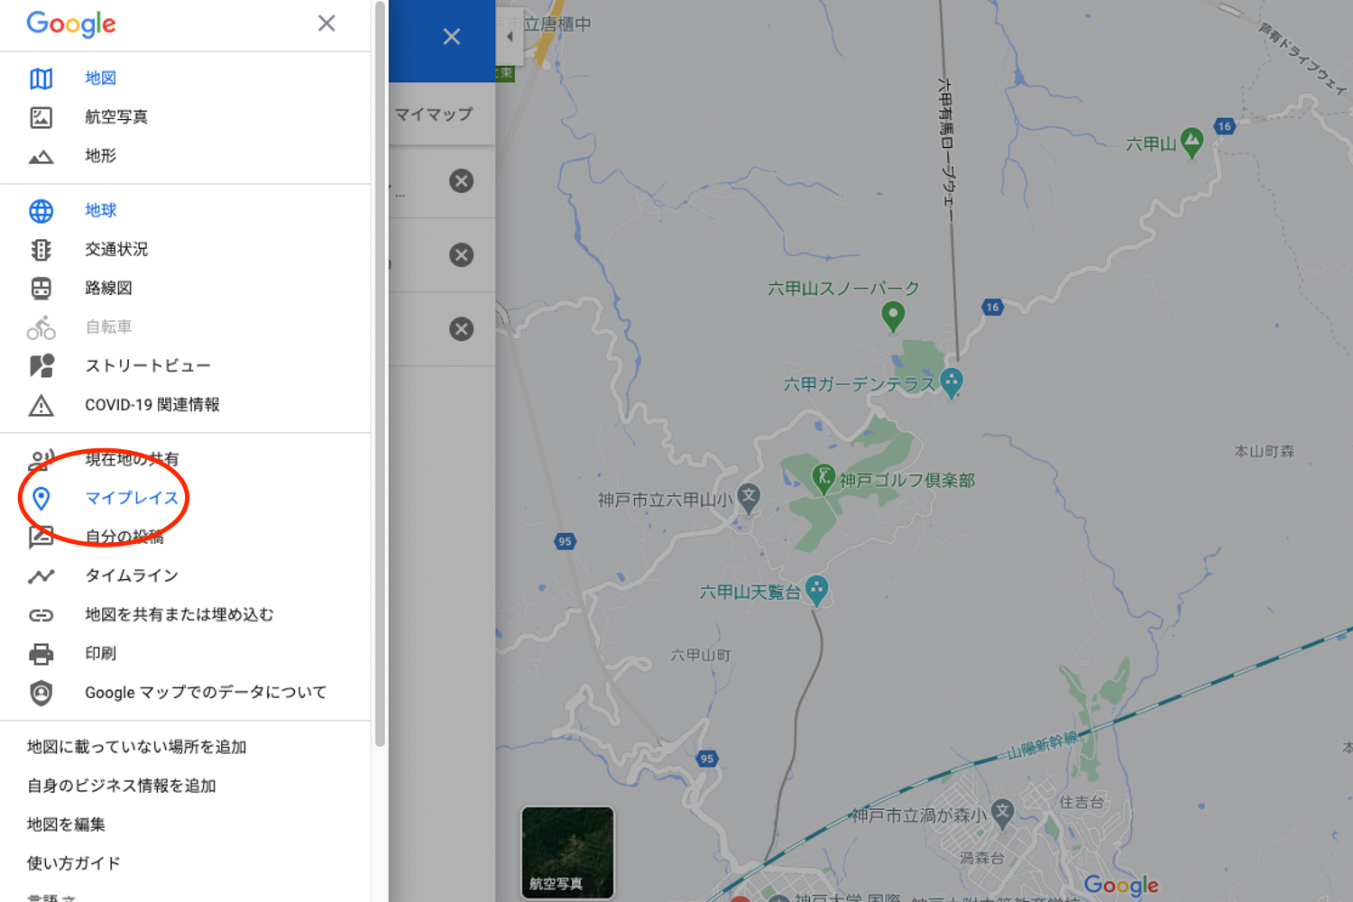This screenshot has width=1353, height=902.
Task: Click the 住吉台 map label
Action: pyautogui.click(x=1081, y=802)
